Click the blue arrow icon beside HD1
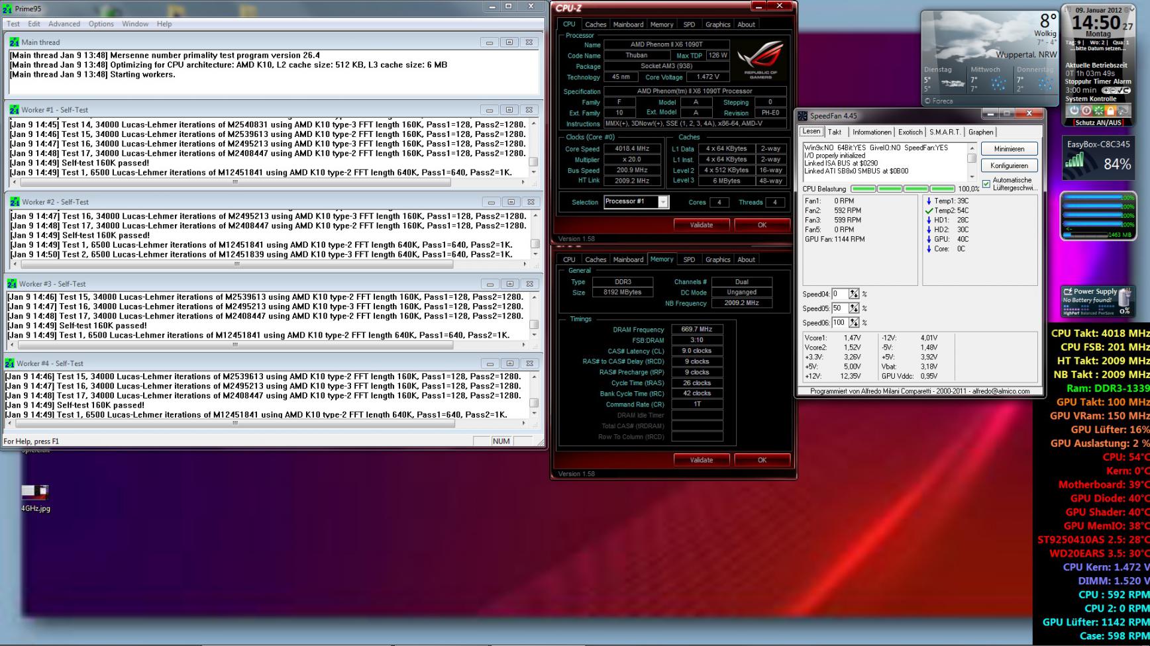Image resolution: width=1150 pixels, height=646 pixels. 929,220
